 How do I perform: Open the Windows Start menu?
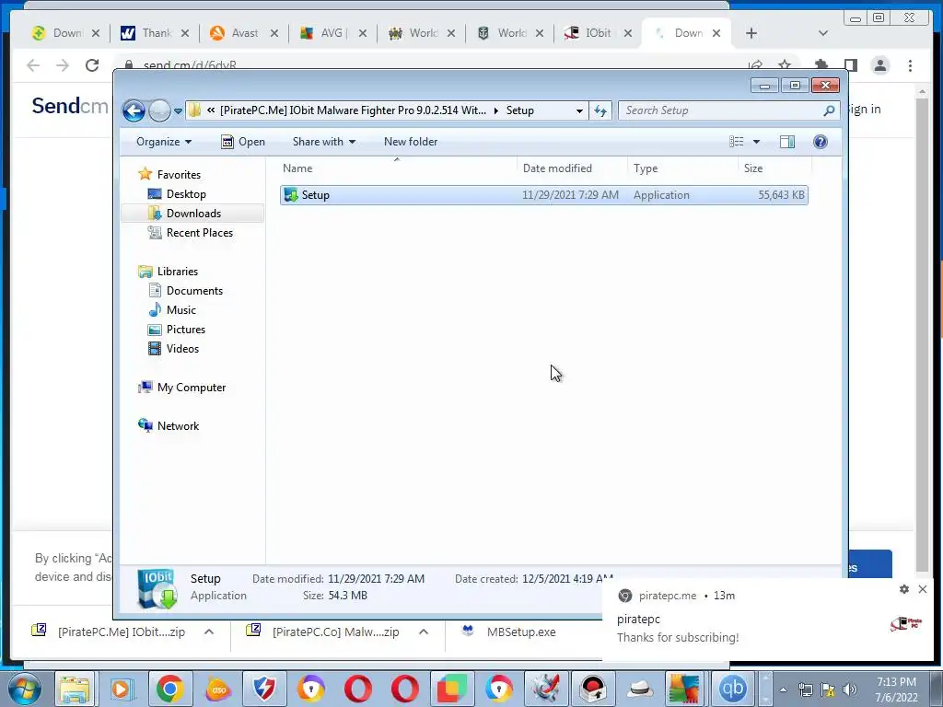click(25, 689)
